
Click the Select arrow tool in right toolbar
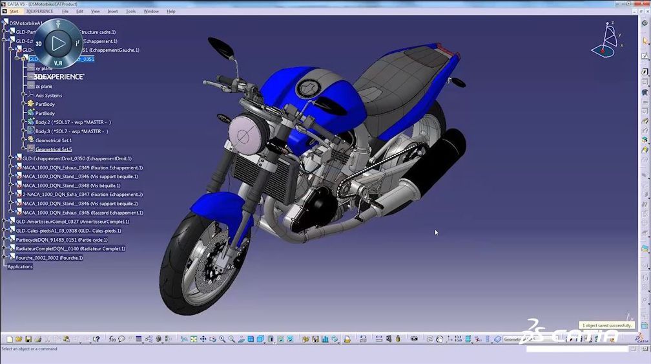(x=645, y=41)
